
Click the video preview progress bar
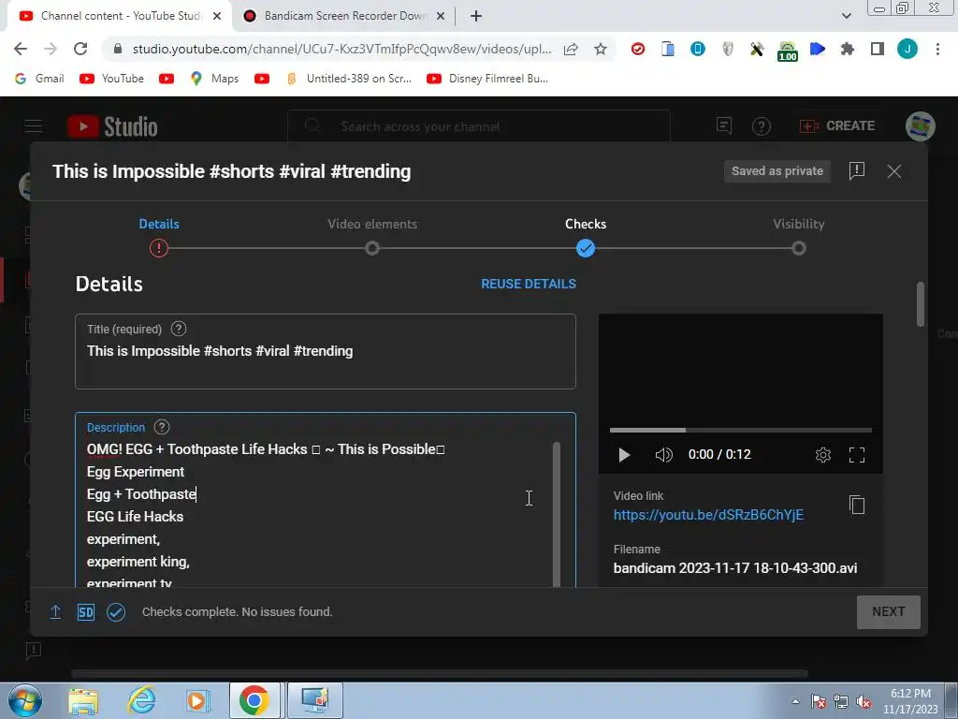[x=741, y=430]
